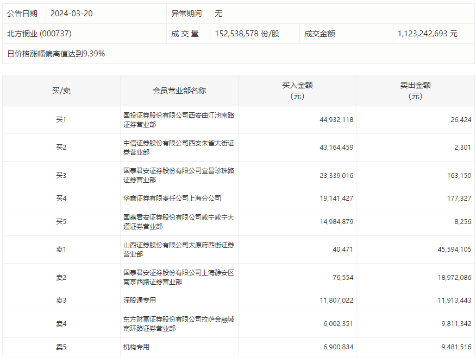This screenshot has width=476, height=358.
Task: Select the 日价格涨幅偏离值达到9.39% text
Action: (x=56, y=54)
